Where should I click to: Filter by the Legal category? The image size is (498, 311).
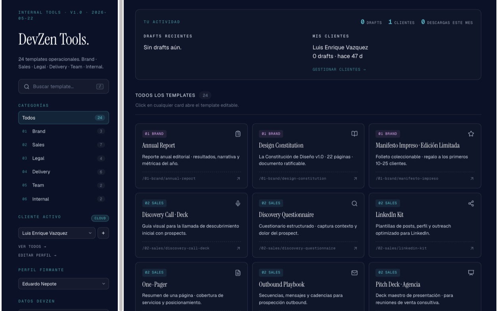point(63,158)
